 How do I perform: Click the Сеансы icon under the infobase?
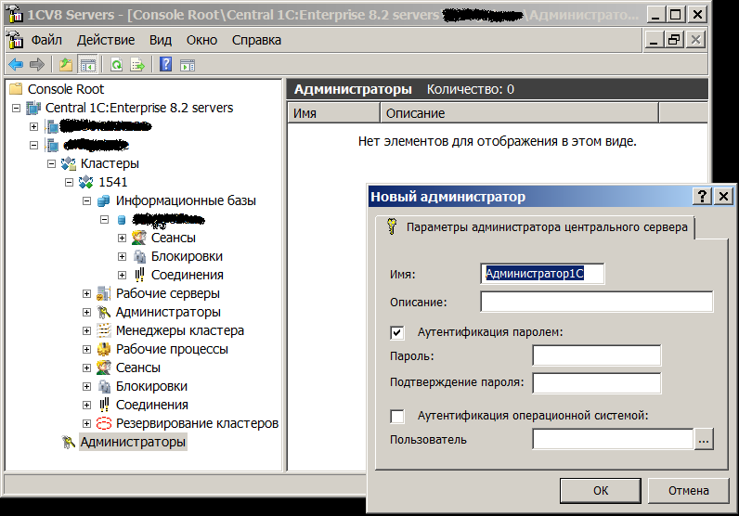(138, 238)
